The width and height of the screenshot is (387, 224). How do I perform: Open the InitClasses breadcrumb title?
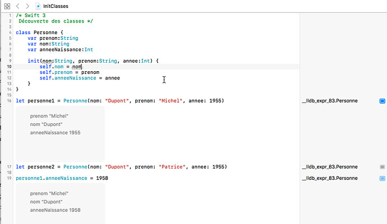[x=56, y=6]
